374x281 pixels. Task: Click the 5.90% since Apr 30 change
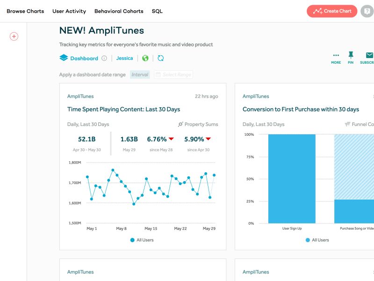click(197, 139)
